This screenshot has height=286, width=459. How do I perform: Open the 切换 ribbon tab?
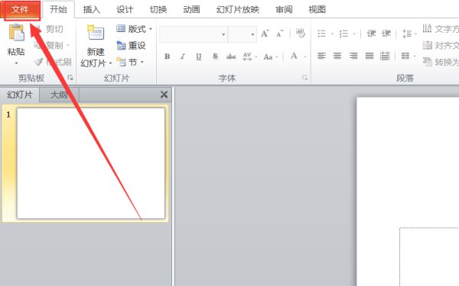click(158, 10)
